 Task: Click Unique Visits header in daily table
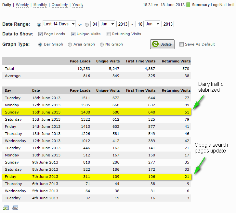pyautogui.click(x=108, y=90)
